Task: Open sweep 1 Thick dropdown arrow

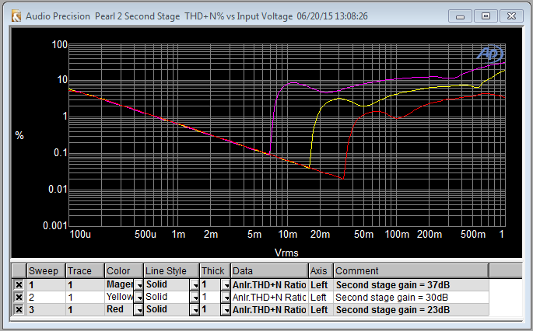Action: 226,285
